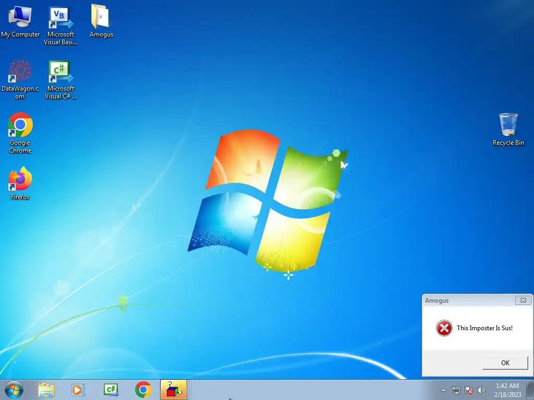Screen dimensions: 534x400
Task: Open Windows Explorer from the taskbar
Action: 46,390
